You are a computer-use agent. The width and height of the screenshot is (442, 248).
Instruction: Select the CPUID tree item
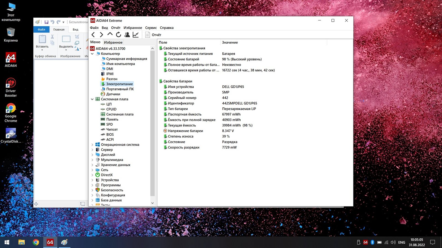[111, 109]
